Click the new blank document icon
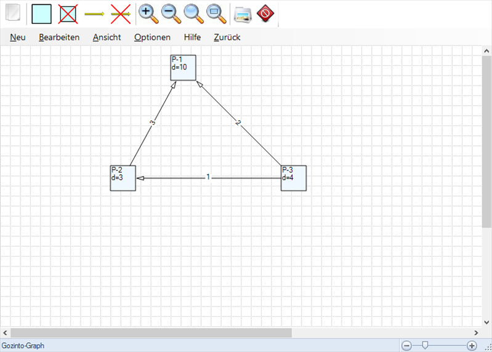Image resolution: width=492 pixels, height=352 pixels. click(12, 13)
